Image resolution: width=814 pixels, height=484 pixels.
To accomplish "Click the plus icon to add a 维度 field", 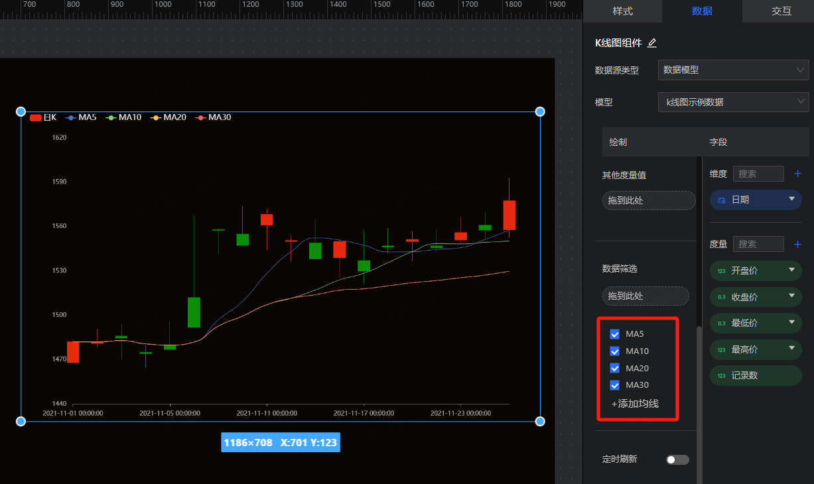I will coord(797,174).
